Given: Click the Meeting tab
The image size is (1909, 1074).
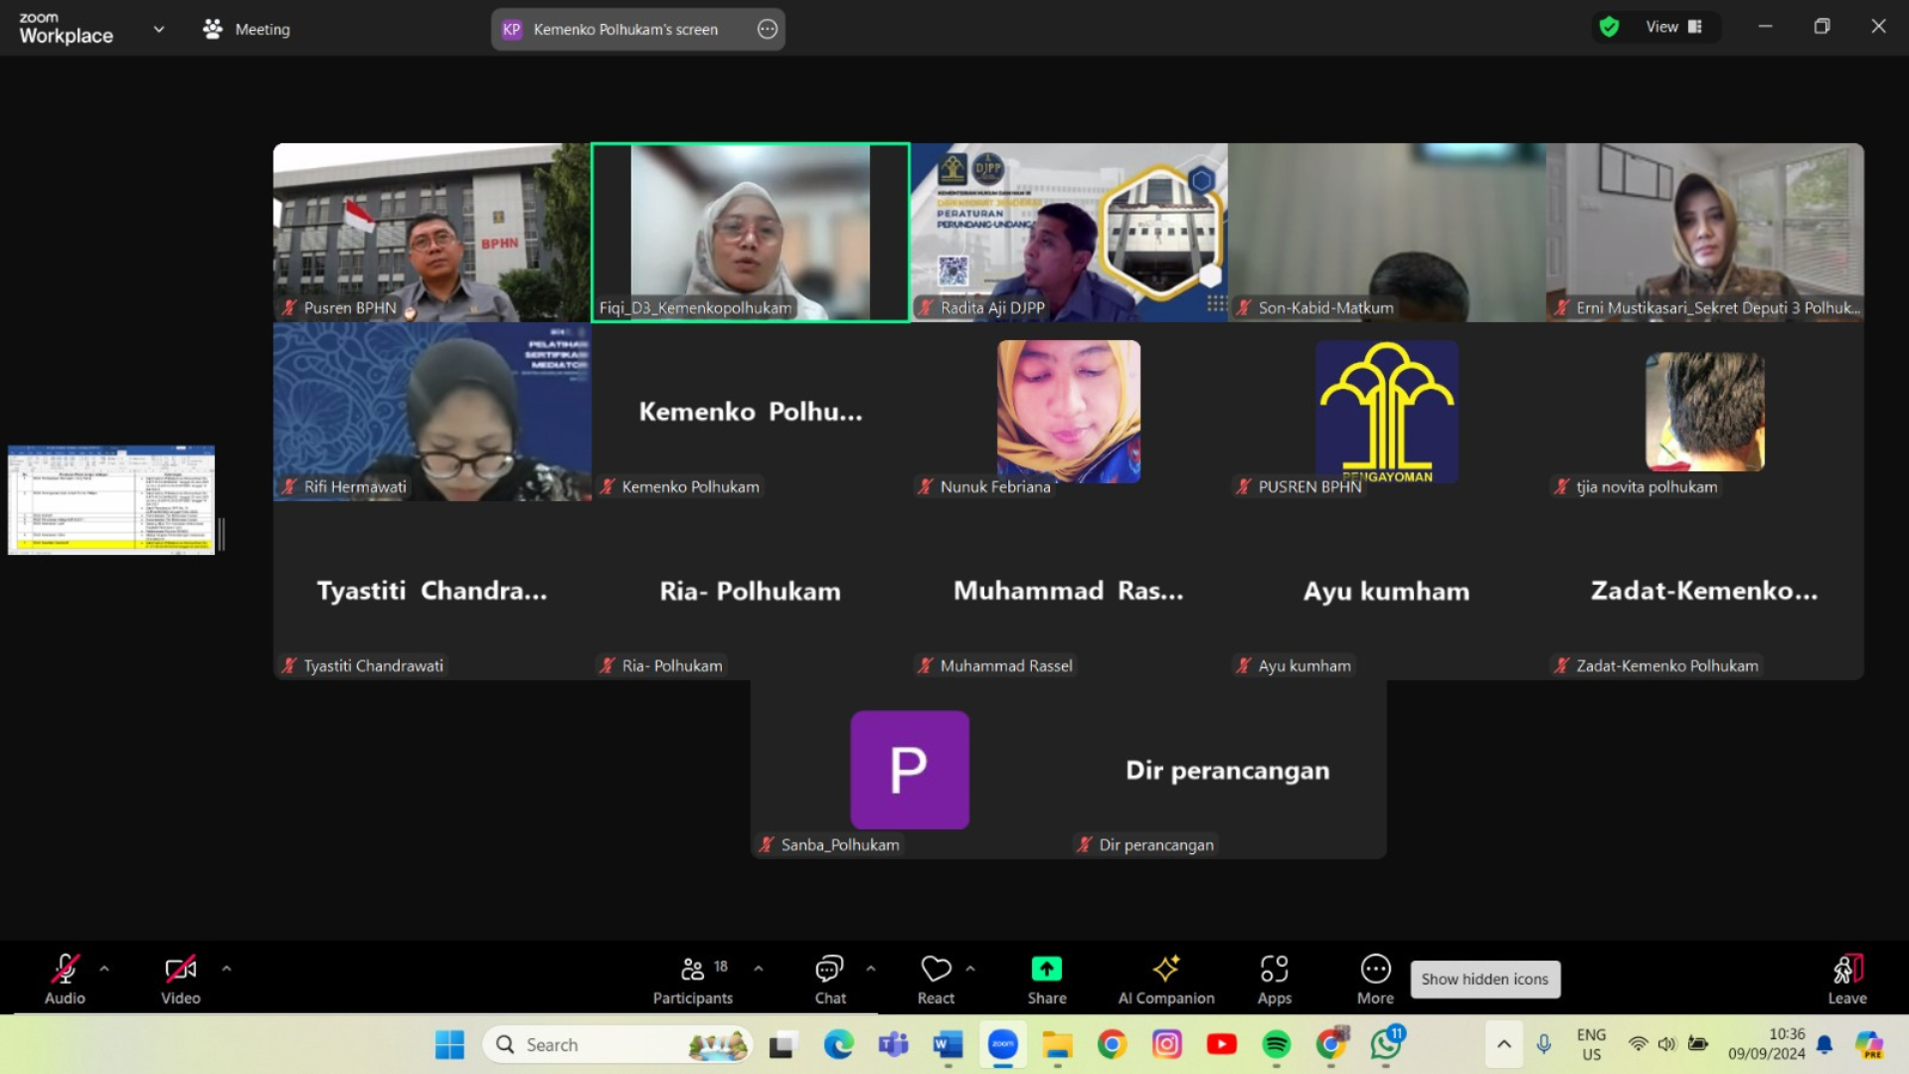Looking at the screenshot, I should (247, 29).
